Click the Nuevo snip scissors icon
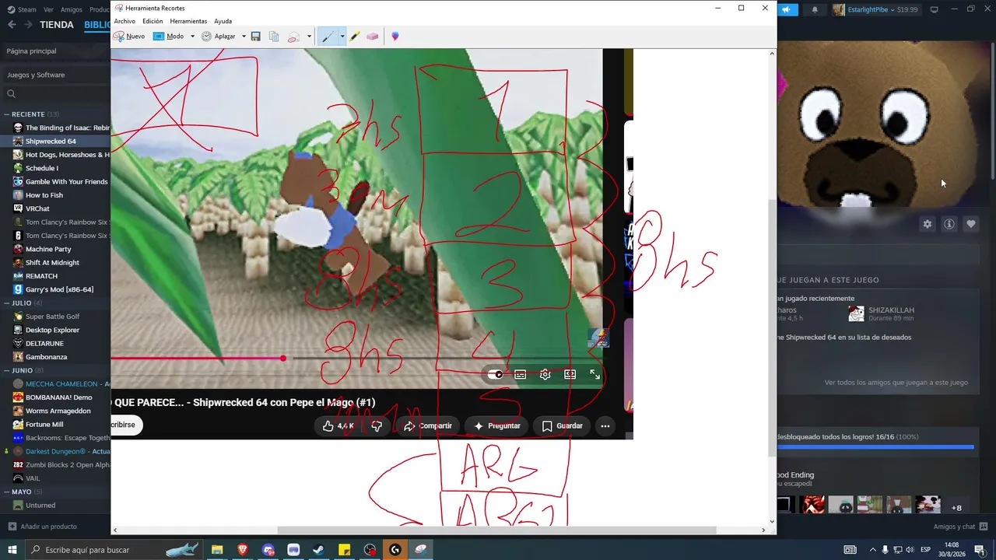 119,37
